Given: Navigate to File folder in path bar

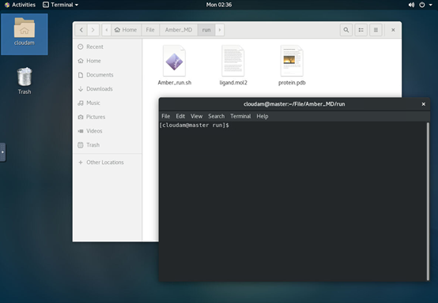Looking at the screenshot, I should click(x=150, y=30).
